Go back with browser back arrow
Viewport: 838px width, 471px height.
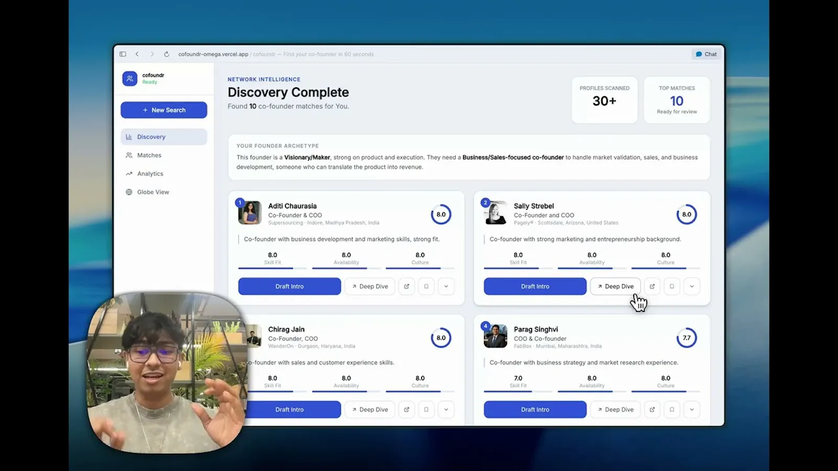(137, 54)
